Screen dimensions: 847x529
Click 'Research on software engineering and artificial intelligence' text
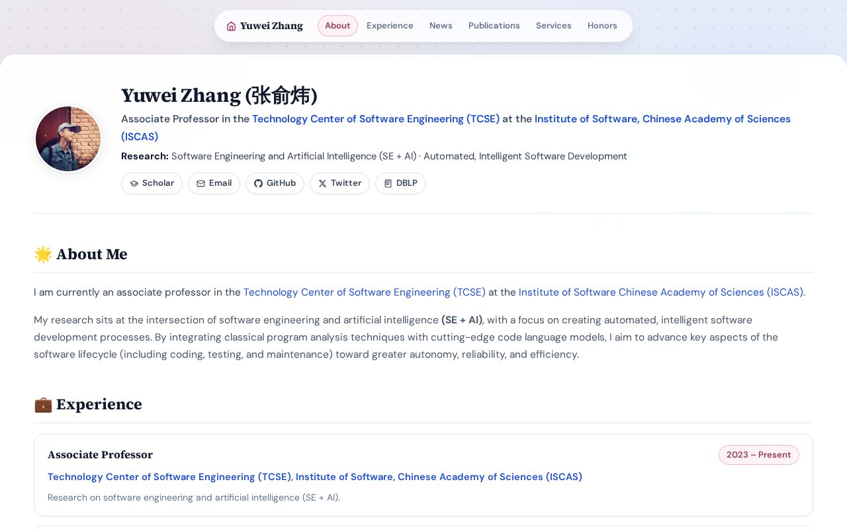coord(194,497)
